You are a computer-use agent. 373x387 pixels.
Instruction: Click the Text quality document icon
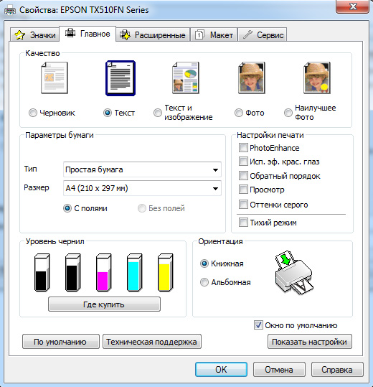click(x=121, y=78)
